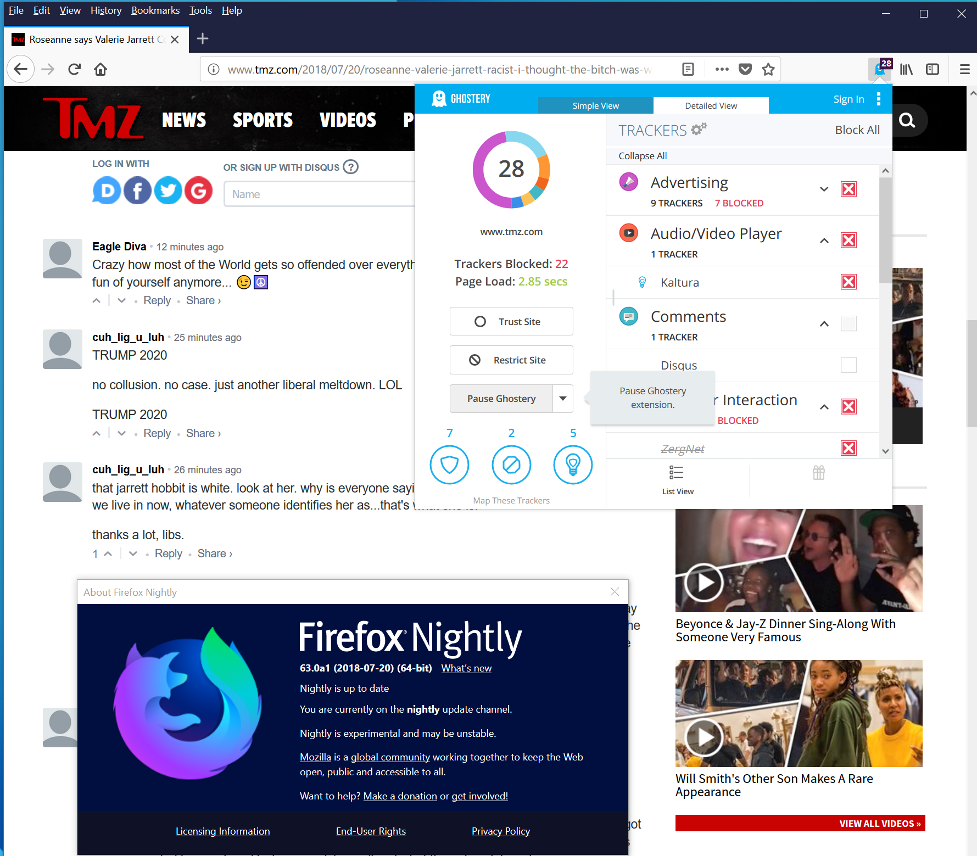The width and height of the screenshot is (977, 856).
Task: Open the Library icon in toolbar
Action: coord(907,69)
